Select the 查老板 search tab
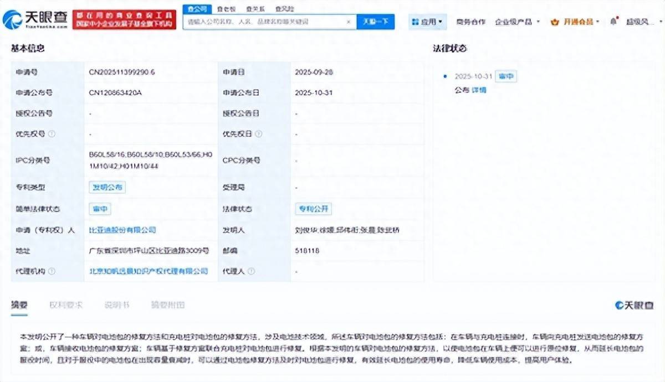 [x=226, y=9]
